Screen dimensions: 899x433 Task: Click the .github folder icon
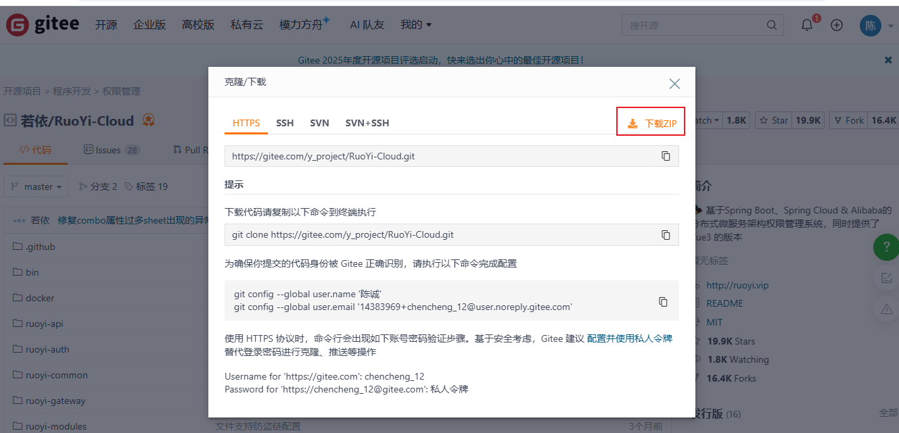coord(18,247)
